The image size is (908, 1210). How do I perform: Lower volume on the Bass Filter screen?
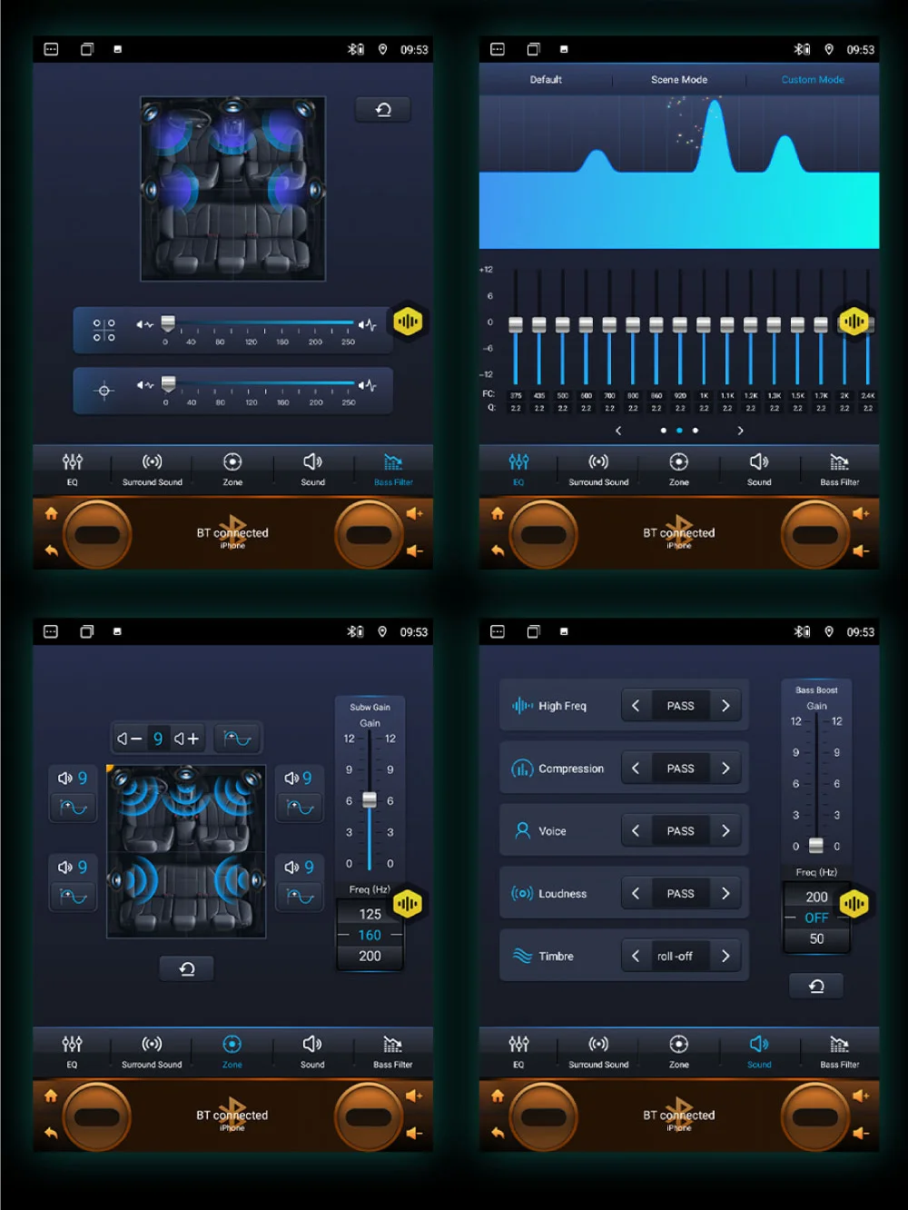415,550
